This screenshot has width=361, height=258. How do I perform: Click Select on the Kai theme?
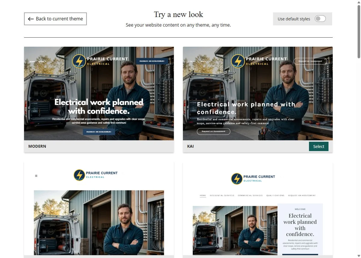(319, 146)
